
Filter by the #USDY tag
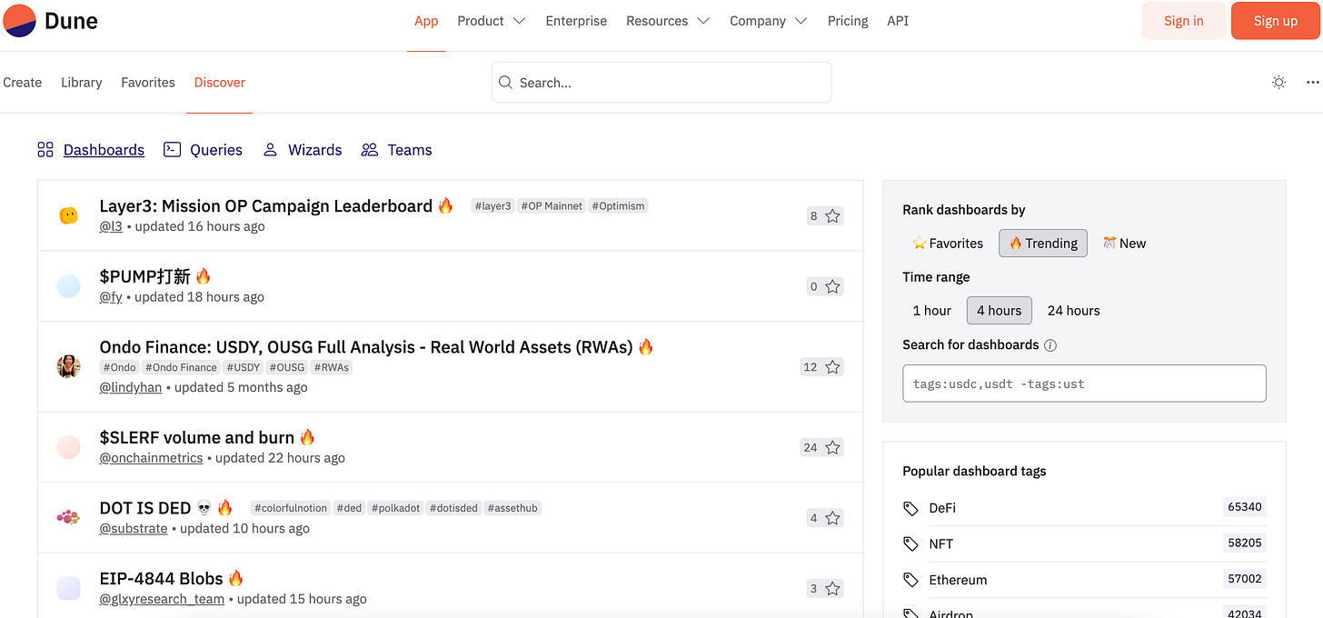(x=244, y=367)
